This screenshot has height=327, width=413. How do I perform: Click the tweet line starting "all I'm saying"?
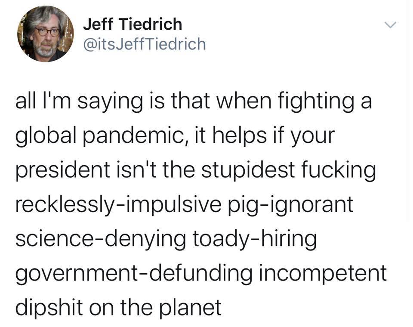coord(194,102)
